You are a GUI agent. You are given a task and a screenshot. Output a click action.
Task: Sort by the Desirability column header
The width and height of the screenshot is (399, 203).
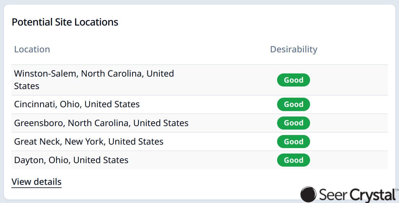[293, 49]
